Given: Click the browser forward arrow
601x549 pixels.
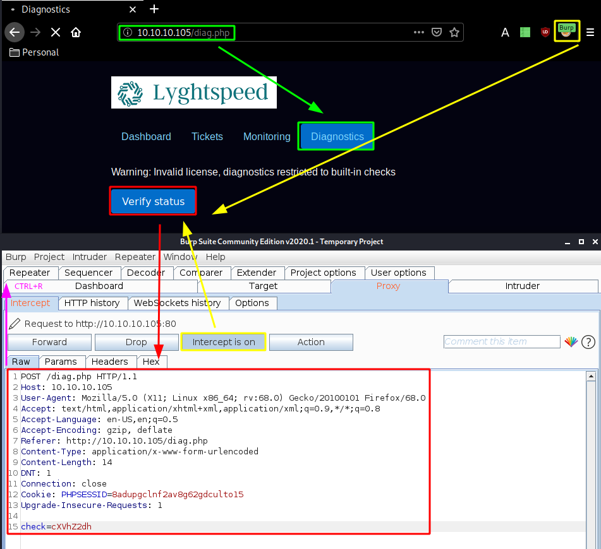Looking at the screenshot, I should (x=35, y=33).
